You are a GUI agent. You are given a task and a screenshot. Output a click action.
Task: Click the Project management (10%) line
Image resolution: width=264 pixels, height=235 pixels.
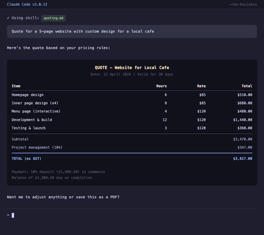coord(132,147)
